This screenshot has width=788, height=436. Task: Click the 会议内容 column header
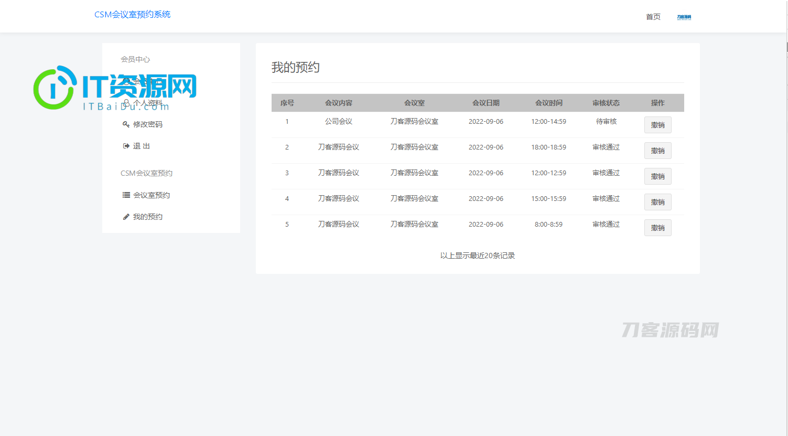pyautogui.click(x=339, y=103)
